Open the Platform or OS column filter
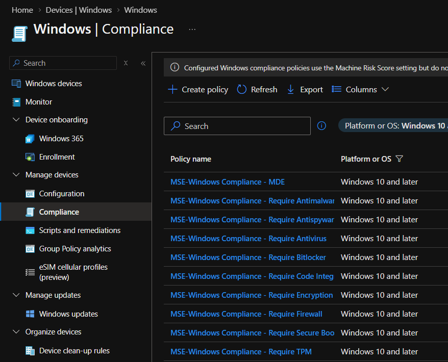The width and height of the screenshot is (448, 362). [x=400, y=159]
